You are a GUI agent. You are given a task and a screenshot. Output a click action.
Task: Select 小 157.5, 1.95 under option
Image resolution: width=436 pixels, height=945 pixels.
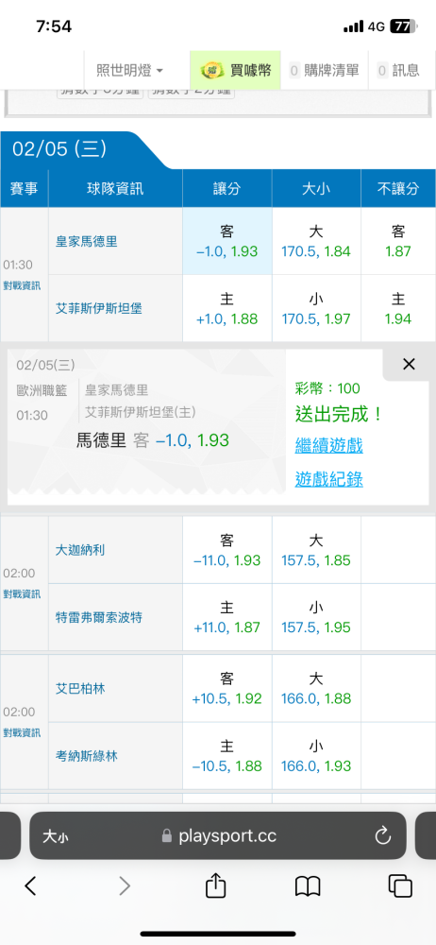coord(316,617)
